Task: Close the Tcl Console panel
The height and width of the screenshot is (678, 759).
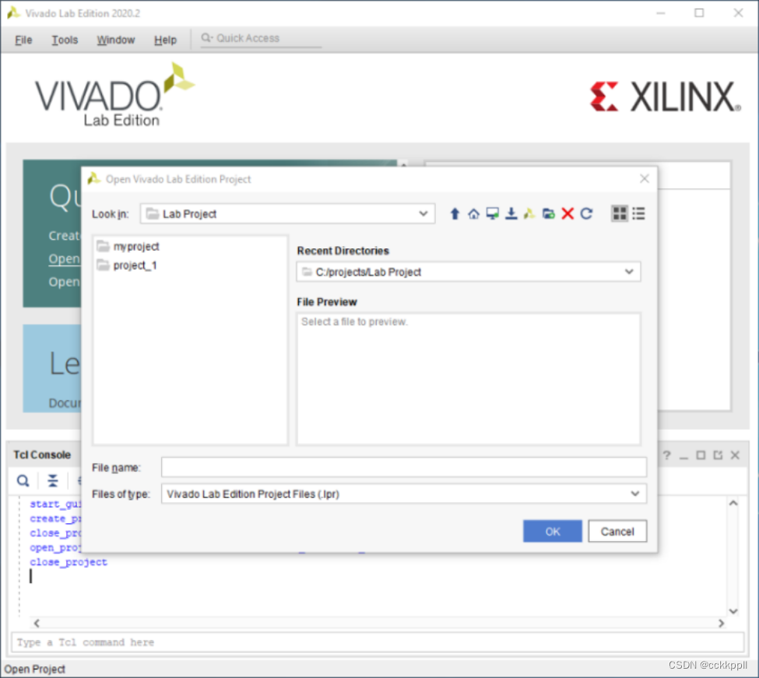Action: click(x=736, y=455)
